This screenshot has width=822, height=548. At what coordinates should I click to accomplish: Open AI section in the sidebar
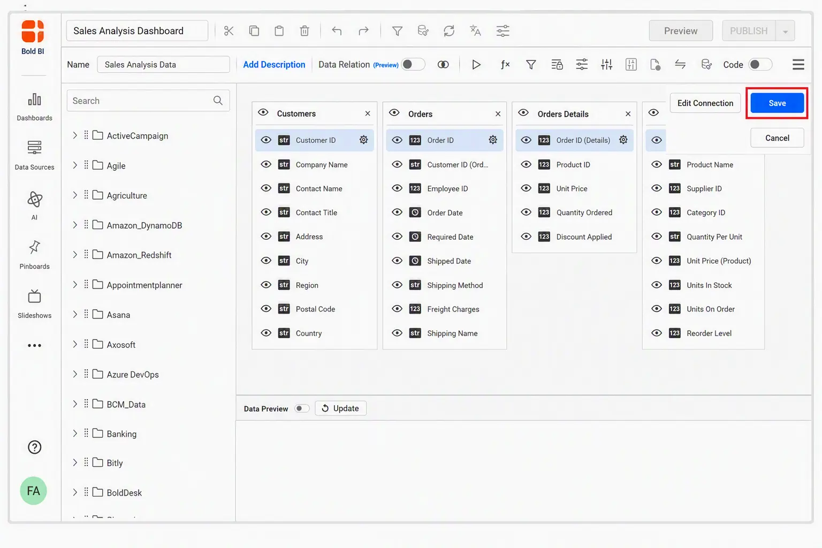pos(34,205)
